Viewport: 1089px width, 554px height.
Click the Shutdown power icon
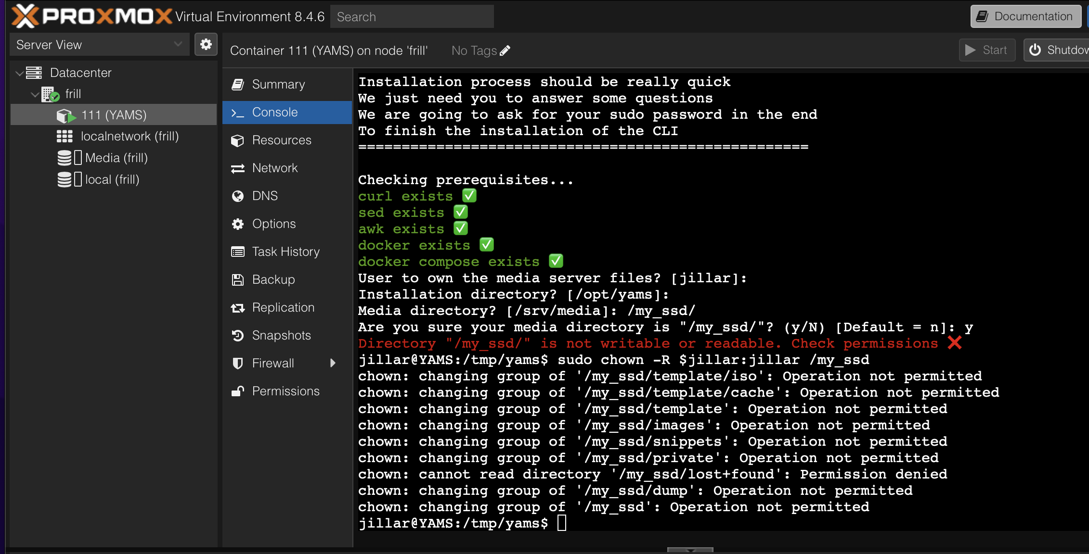click(1035, 50)
